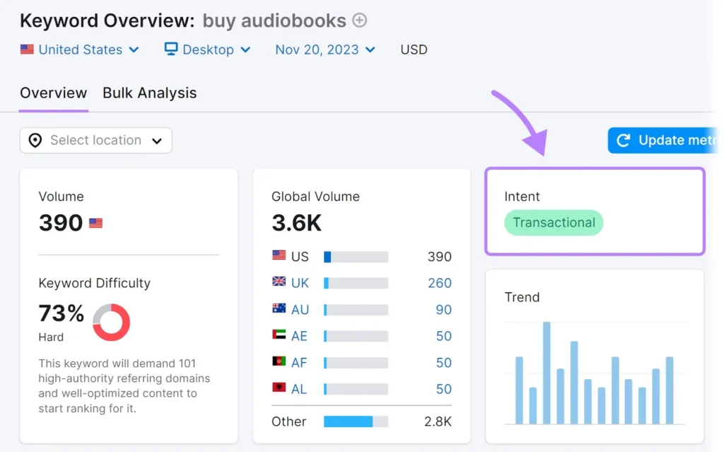Click the location pin icon in Select location

(x=35, y=140)
